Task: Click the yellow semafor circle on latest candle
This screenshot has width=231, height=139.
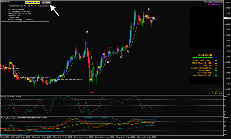Action: coord(154,18)
